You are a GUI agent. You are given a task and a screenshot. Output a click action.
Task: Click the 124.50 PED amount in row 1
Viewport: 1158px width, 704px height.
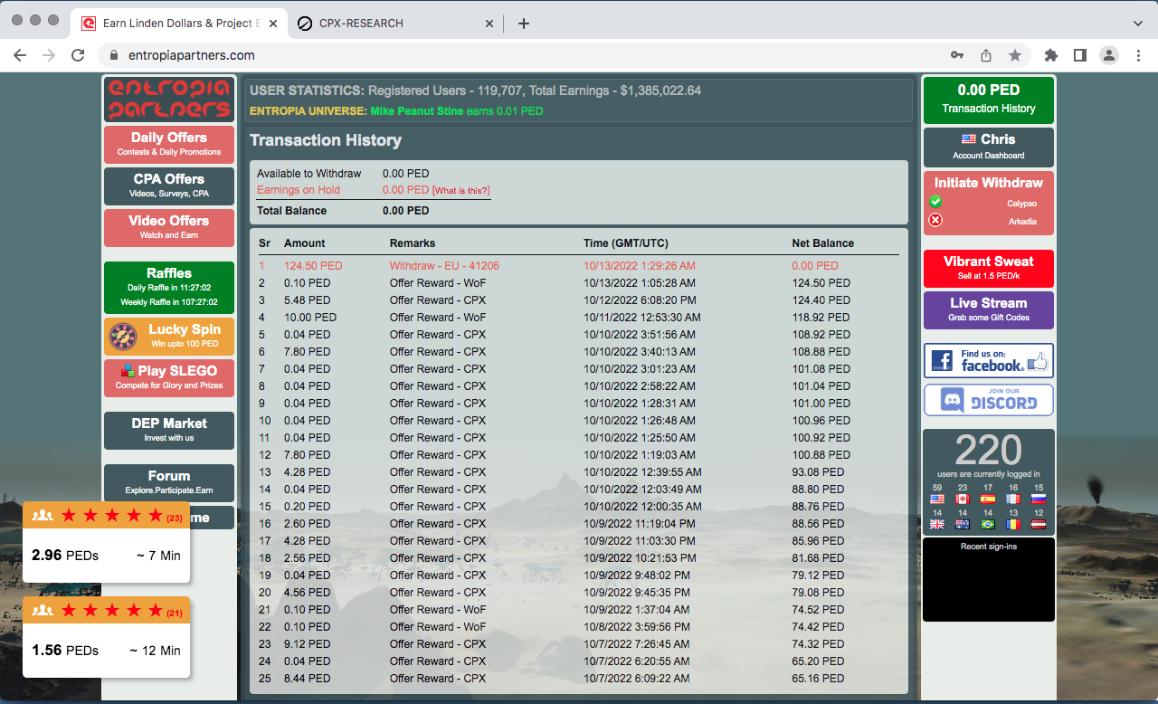pos(313,266)
